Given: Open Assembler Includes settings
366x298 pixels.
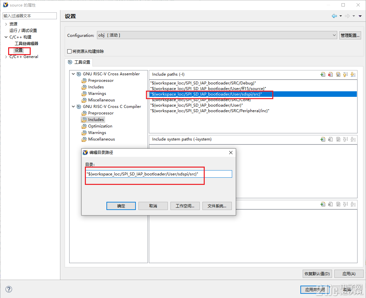Looking at the screenshot, I should 96,87.
